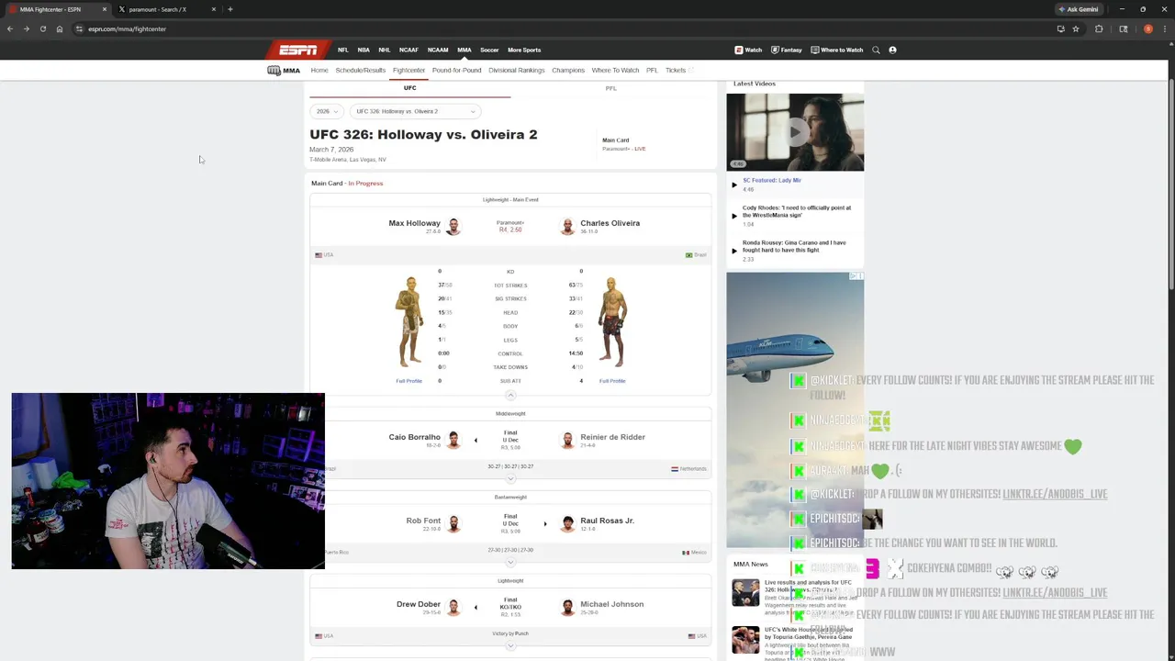Click the ESPN logo

[297, 50]
